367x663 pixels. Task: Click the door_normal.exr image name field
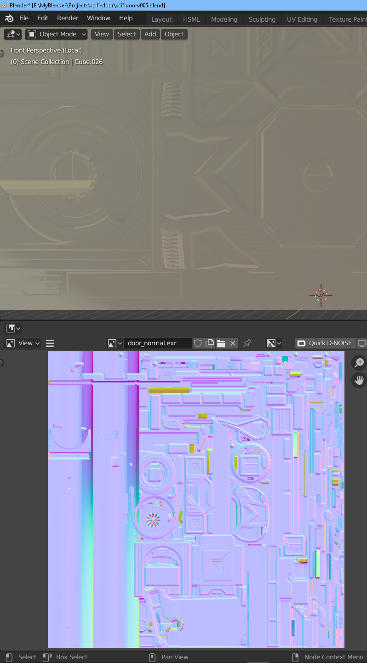point(158,343)
